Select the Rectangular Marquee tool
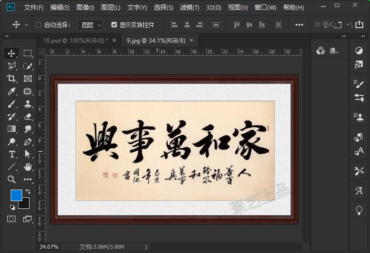Screen dimensions: 370x253 [x=28, y=53]
